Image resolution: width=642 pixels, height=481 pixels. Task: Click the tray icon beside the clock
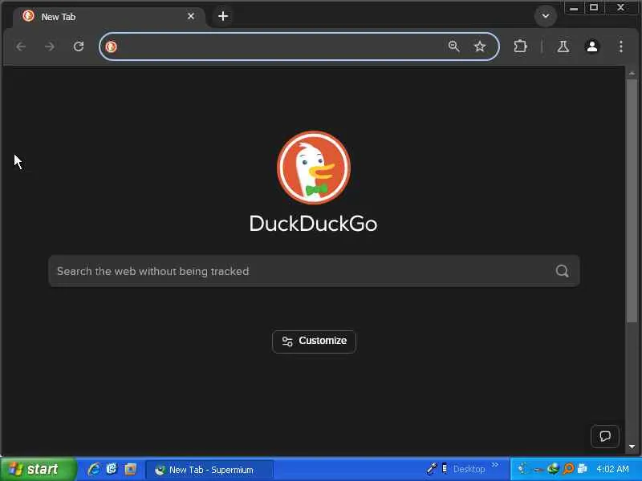coord(583,469)
